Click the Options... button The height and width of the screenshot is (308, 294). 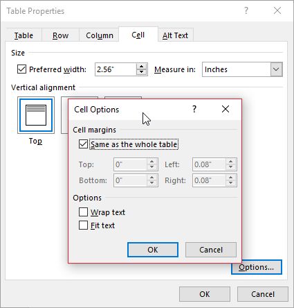click(257, 267)
